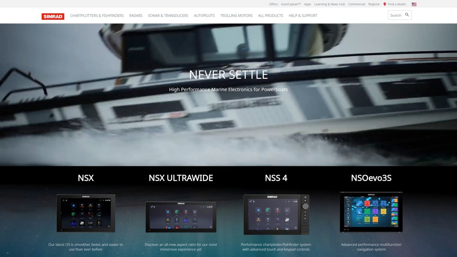The image size is (457, 257).
Task: Select the NSX Ultrawide product image
Action: (181, 217)
